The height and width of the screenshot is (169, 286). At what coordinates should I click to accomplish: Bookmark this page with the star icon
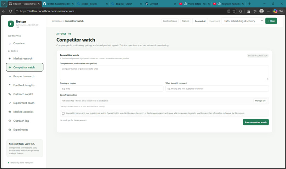pyautogui.click(x=234, y=11)
